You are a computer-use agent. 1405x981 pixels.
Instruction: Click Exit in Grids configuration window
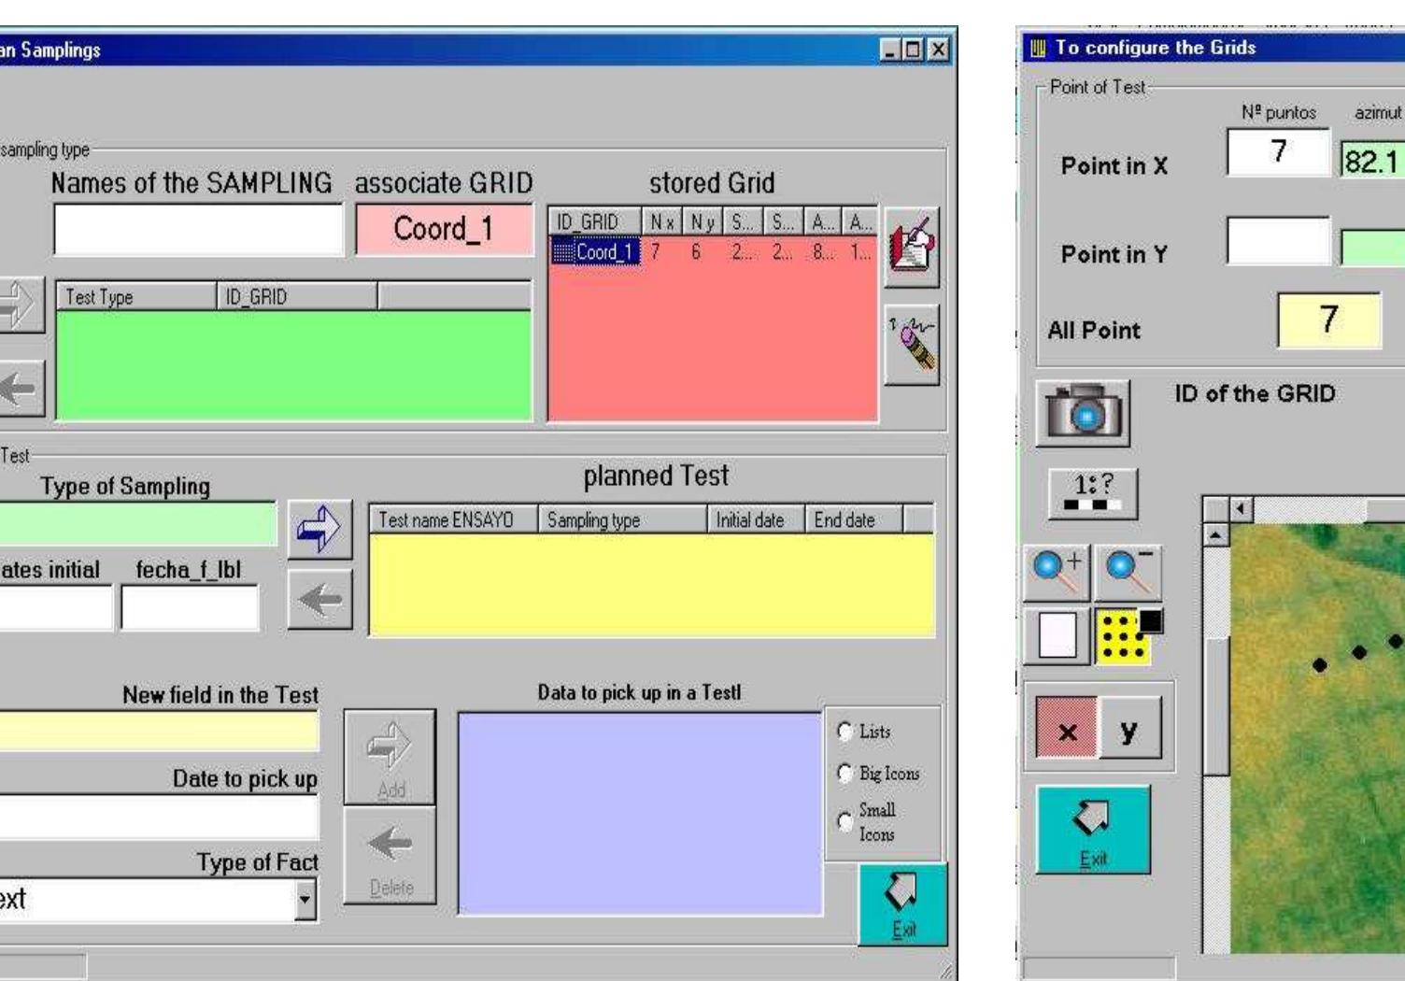click(x=1093, y=830)
